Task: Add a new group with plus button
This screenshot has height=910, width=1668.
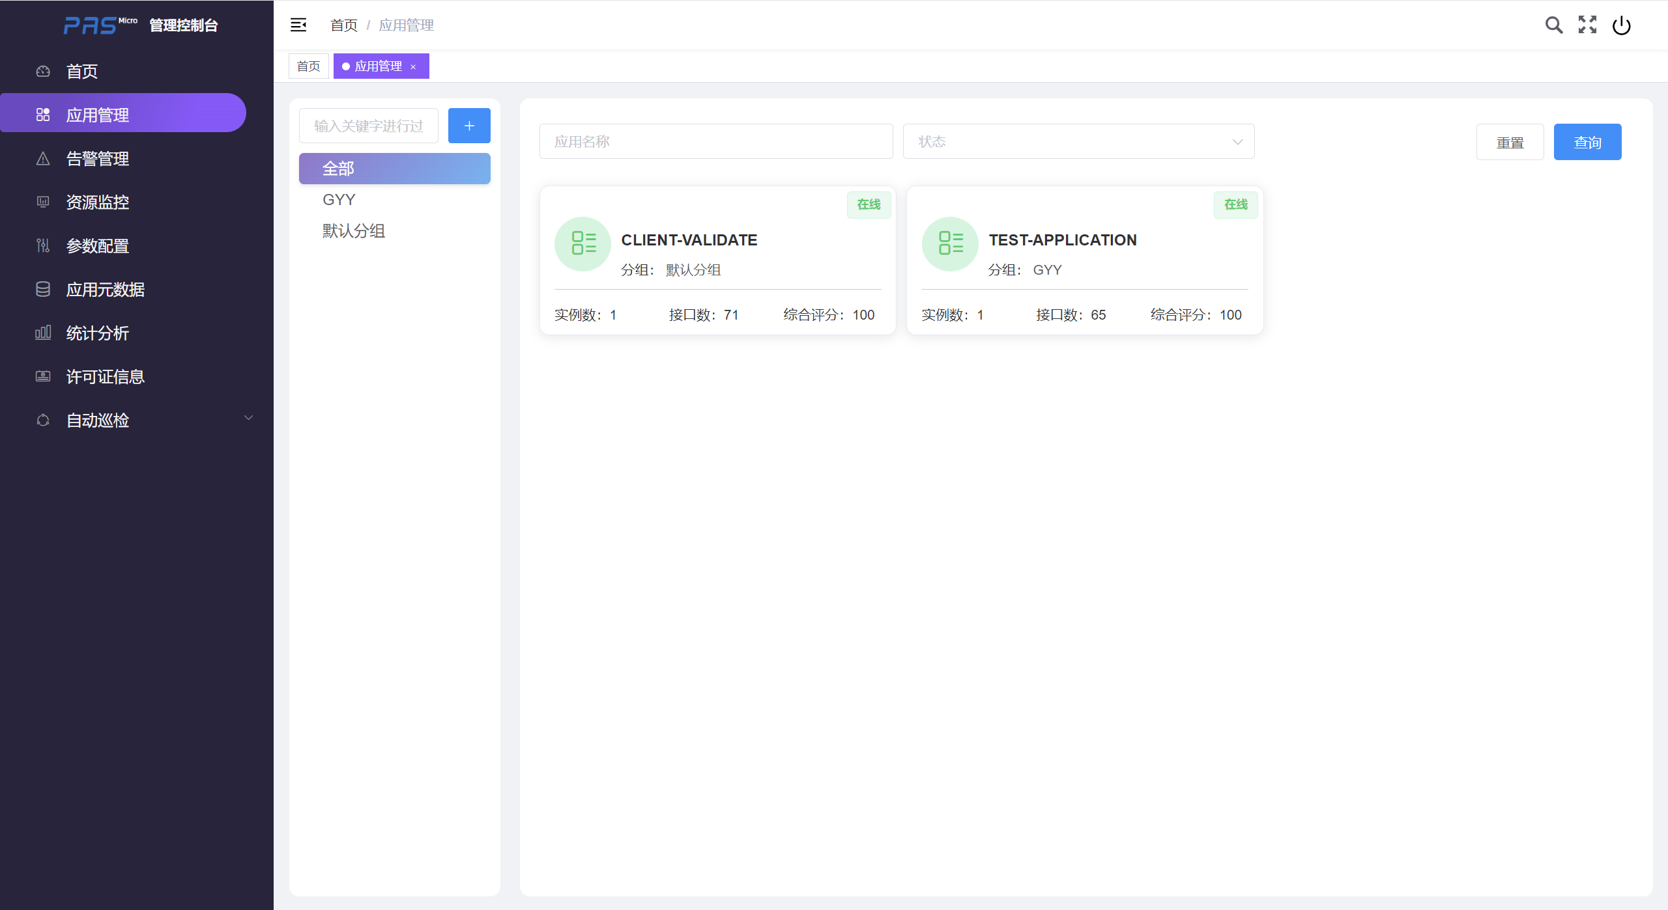Action: tap(469, 126)
